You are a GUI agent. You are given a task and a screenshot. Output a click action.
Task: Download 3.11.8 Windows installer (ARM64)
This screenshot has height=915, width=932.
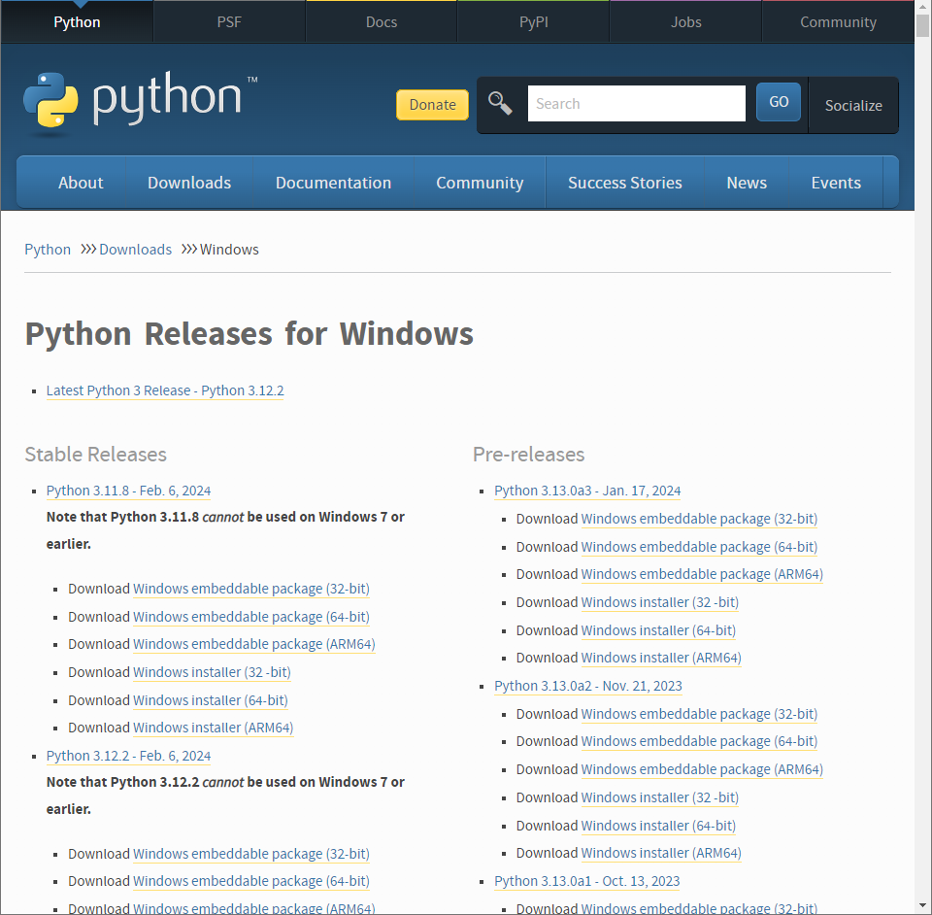pos(214,728)
